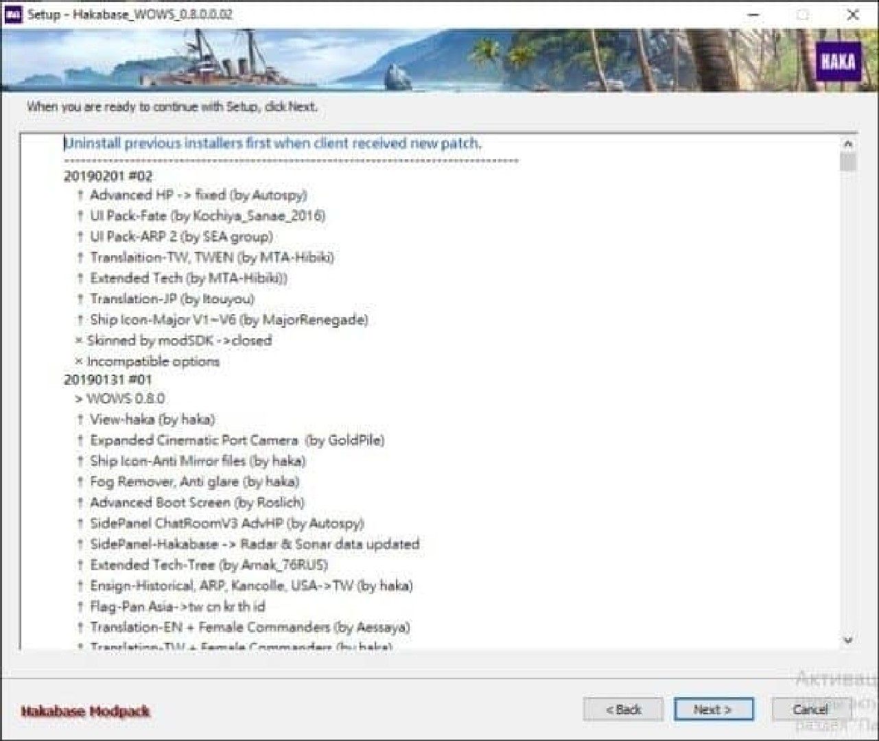The width and height of the screenshot is (879, 741).
Task: Click the 'Flag-Pan Asia' entry
Action: [170, 607]
